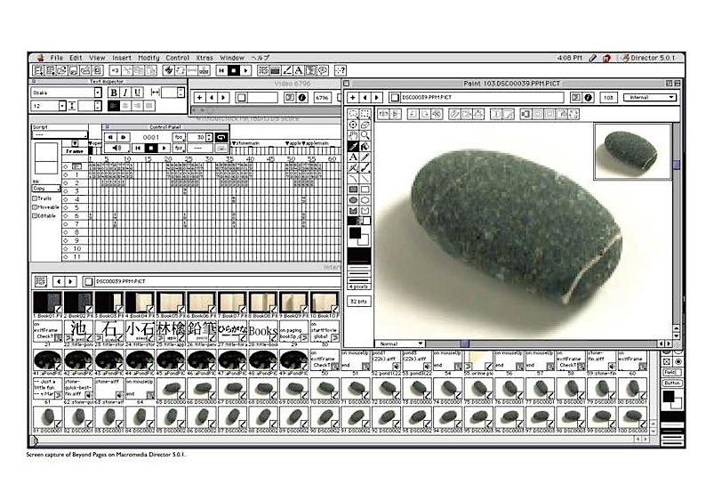Select the Lasso tool in Paint window
Viewport: 714px width, 501px height.
pyautogui.click(x=353, y=114)
